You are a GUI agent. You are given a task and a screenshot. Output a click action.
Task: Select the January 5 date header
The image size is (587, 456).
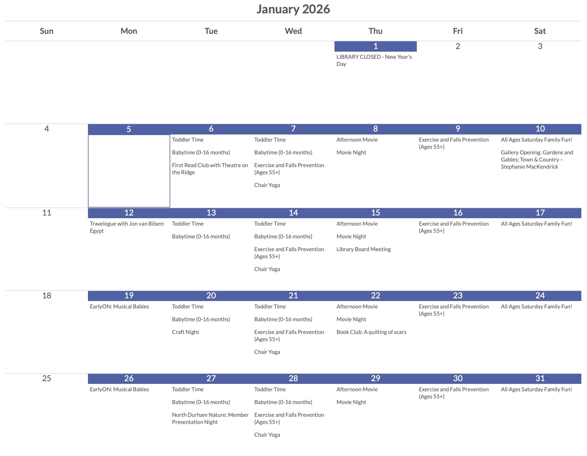point(129,129)
